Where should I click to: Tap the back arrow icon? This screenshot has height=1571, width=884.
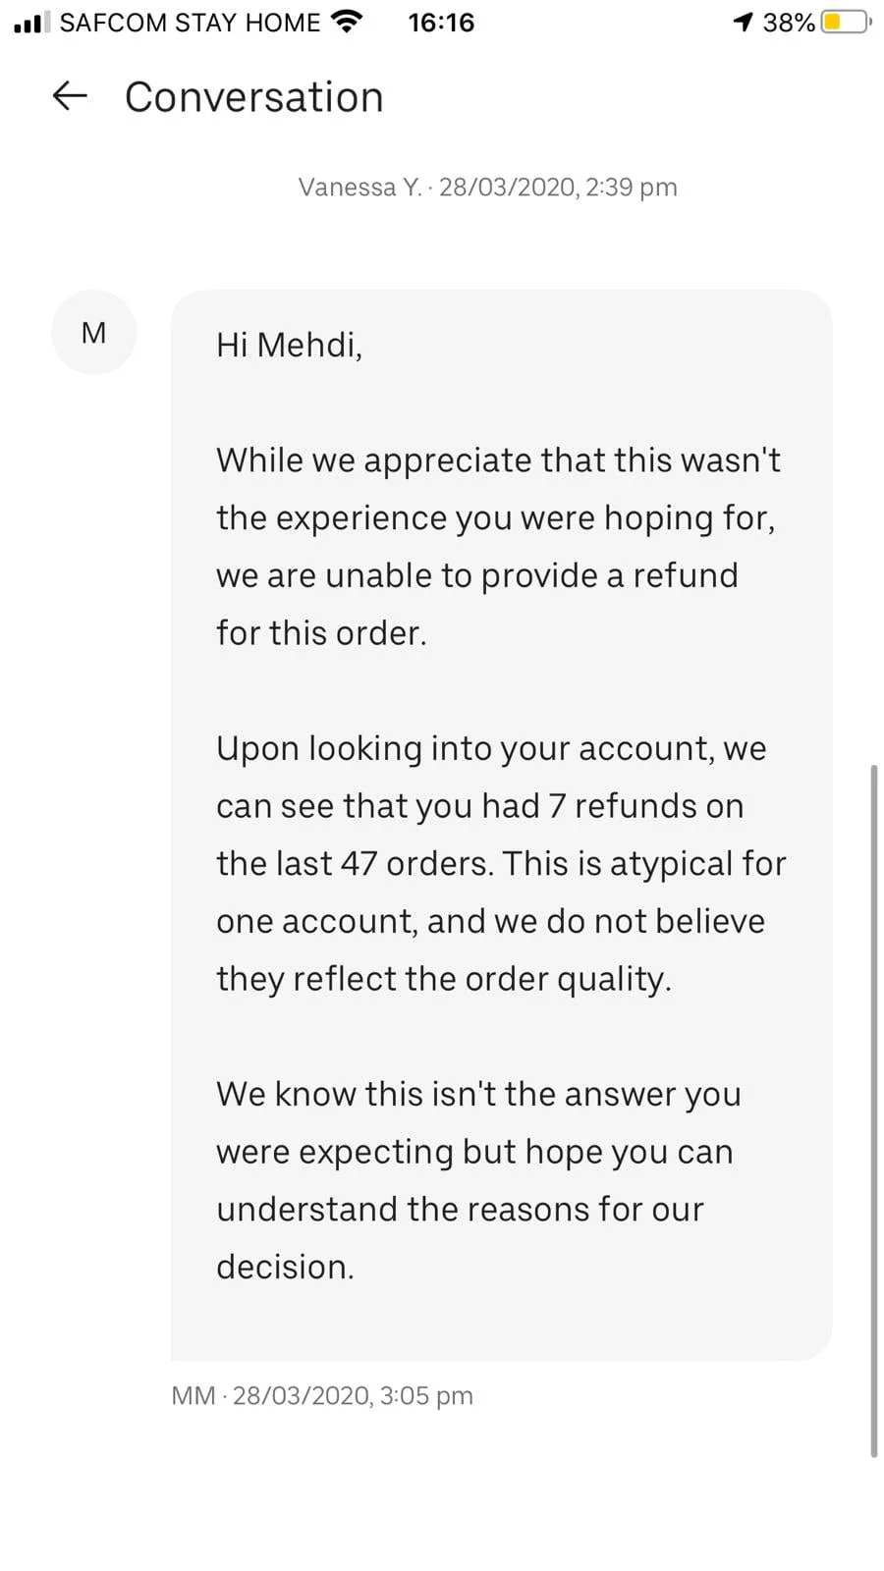point(70,96)
